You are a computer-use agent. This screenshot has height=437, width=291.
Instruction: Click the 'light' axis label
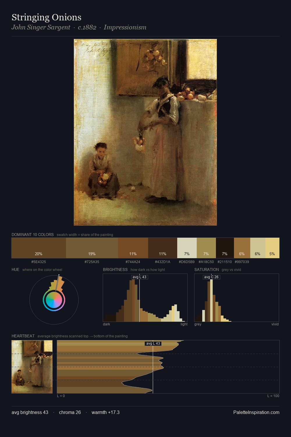click(x=184, y=324)
